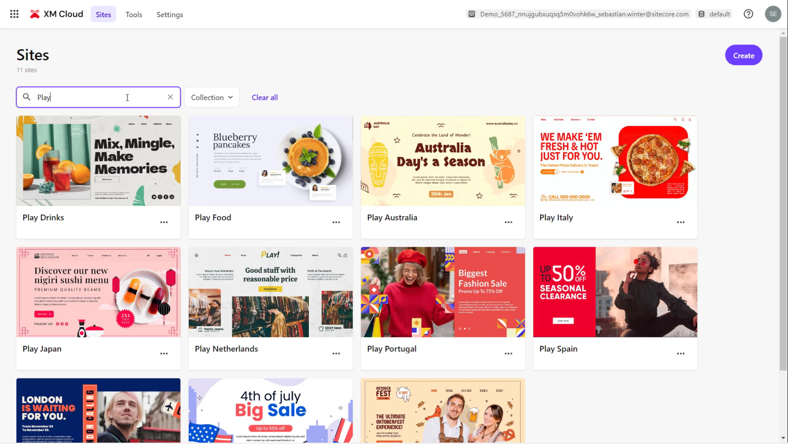Click the default environment label
The height and width of the screenshot is (444, 788).
pos(720,14)
